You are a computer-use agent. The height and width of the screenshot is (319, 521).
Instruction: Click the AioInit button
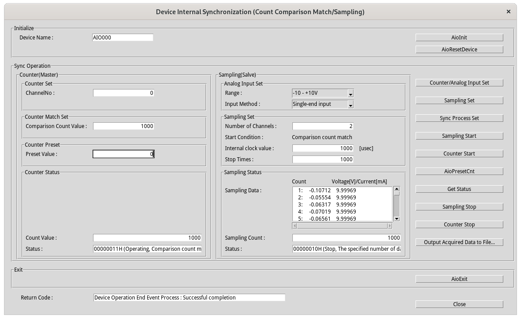(x=459, y=38)
